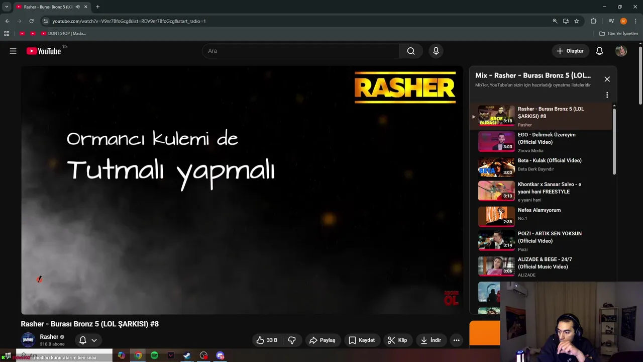Select ALIZADE & BEGE - 24/7 video
Screen dimensions: 643x362
(541, 266)
